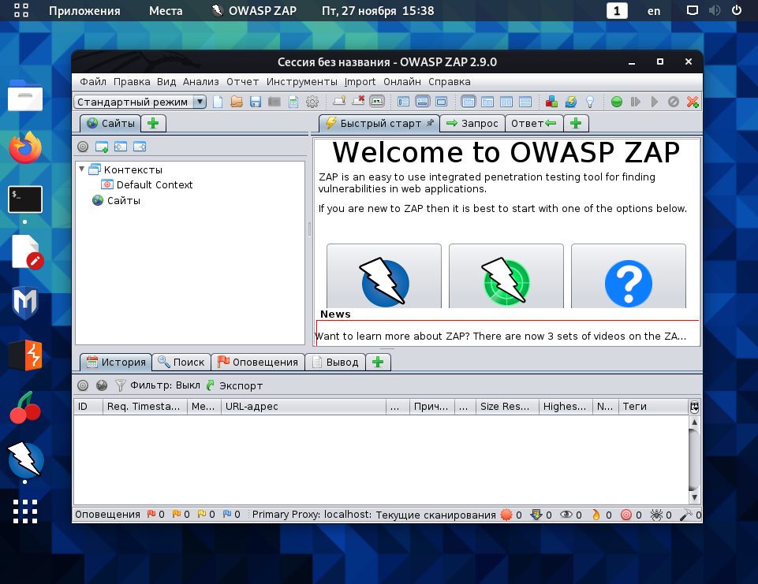758x584 pixels.
Task: Click the New Session toolbar icon
Action: coord(218,102)
